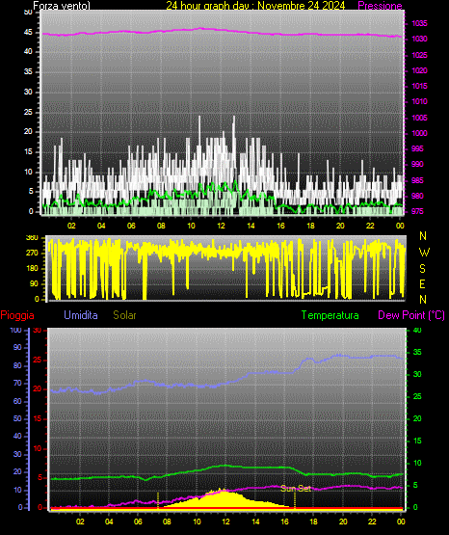
Task: Click the white 25 tick on the wind speed axis
Action: (28, 112)
